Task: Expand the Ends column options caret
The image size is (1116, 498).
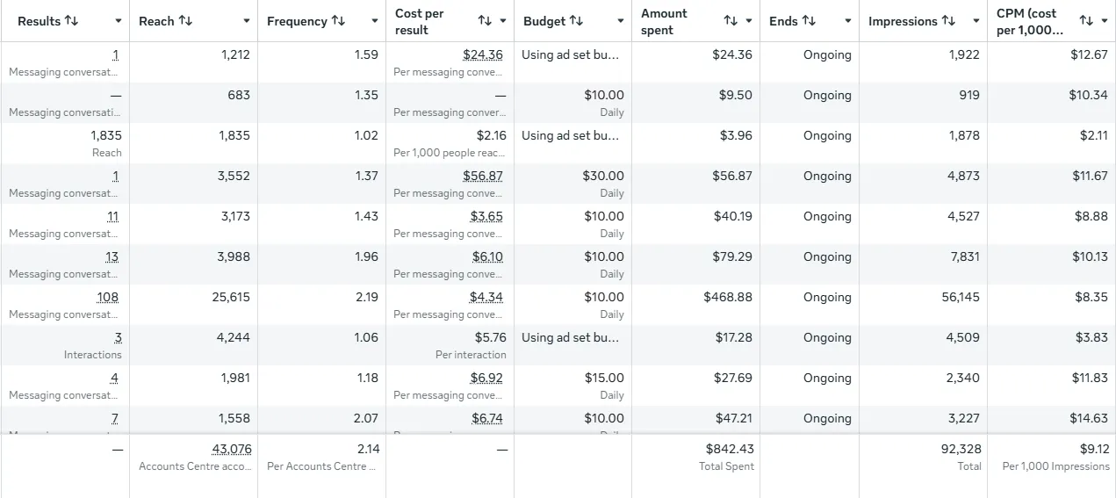Action: click(x=847, y=21)
